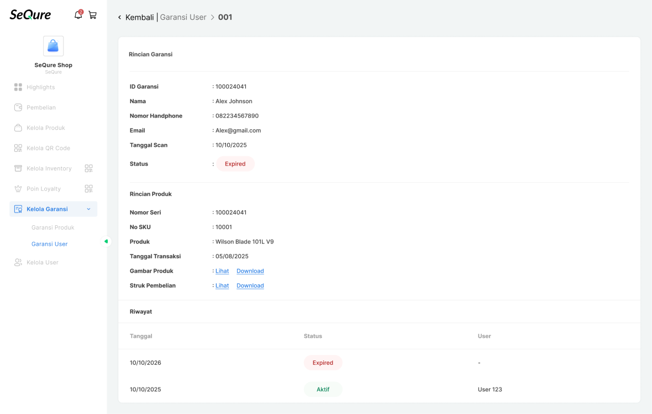The width and height of the screenshot is (652, 414).
Task: Click the Kelola QR Code icon
Action: pyautogui.click(x=18, y=148)
